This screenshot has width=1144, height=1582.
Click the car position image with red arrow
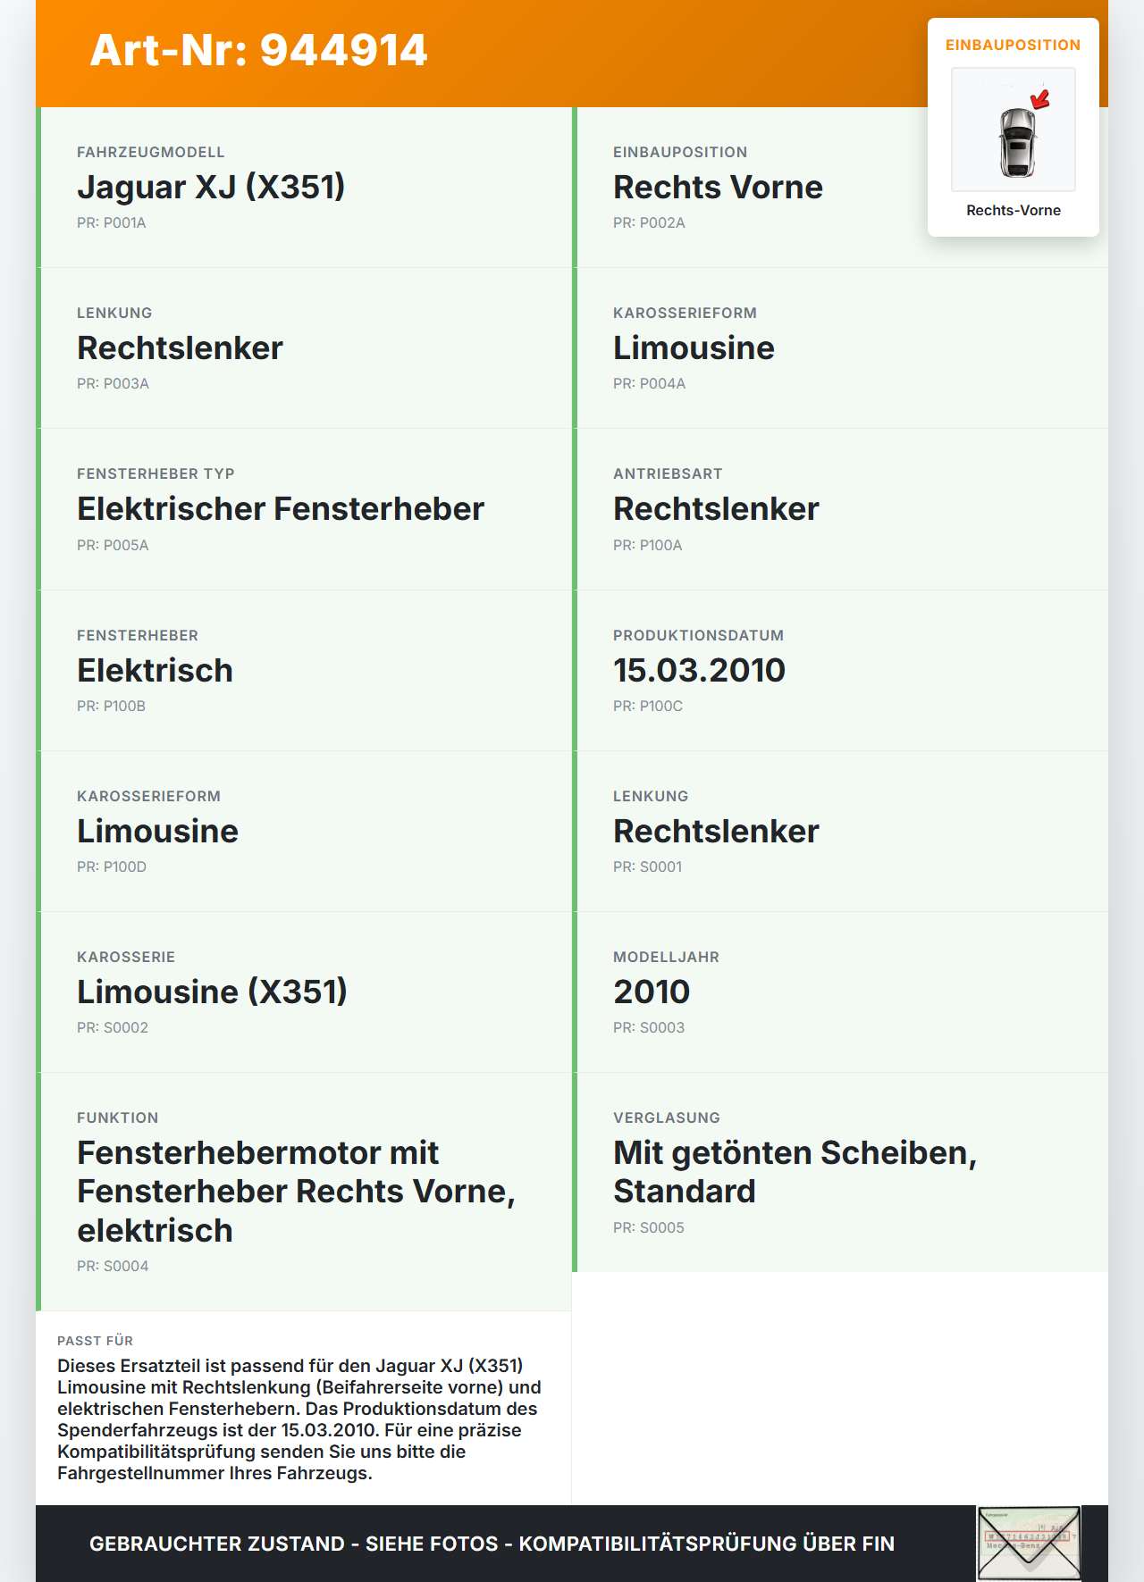click(x=1014, y=130)
